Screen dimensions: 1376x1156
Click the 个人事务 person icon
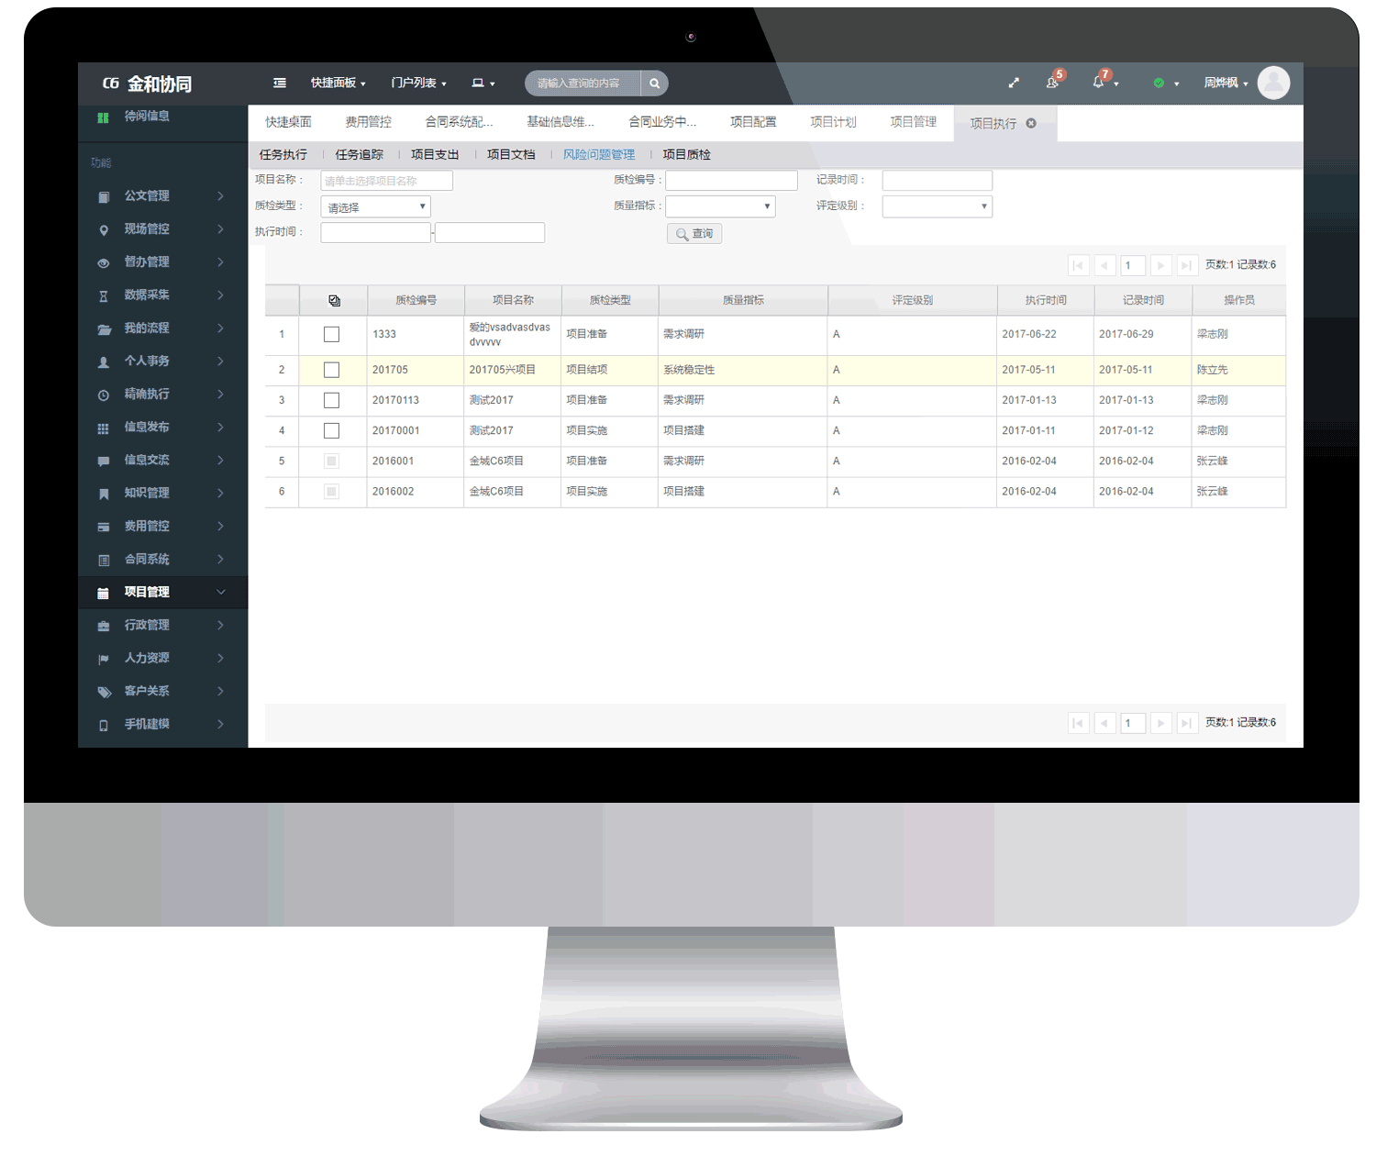click(x=104, y=361)
